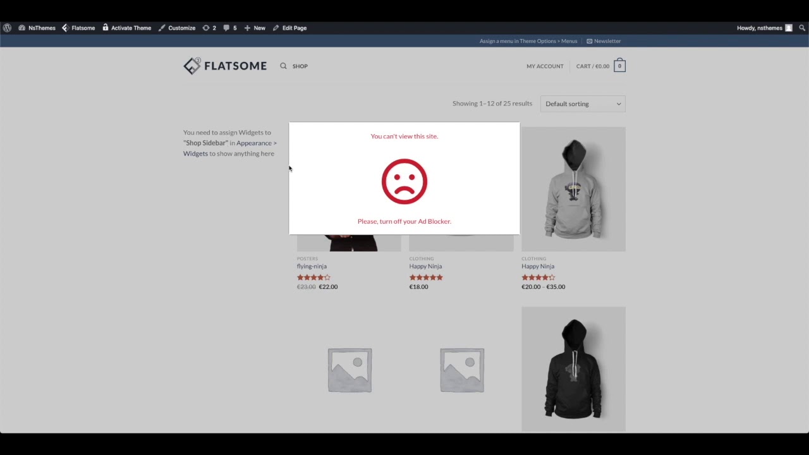The height and width of the screenshot is (455, 809).
Task: Click the flying-ninja star rating
Action: [314, 277]
